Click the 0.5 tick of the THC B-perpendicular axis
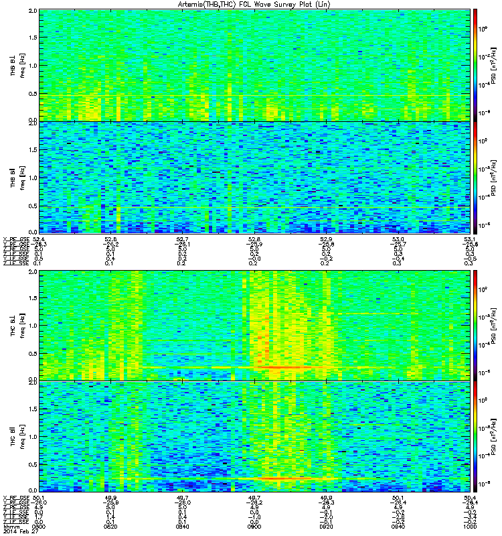502x536 pixels. pos(33,354)
